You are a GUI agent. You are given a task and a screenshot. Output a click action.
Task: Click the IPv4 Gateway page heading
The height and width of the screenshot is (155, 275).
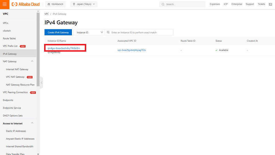point(61,22)
